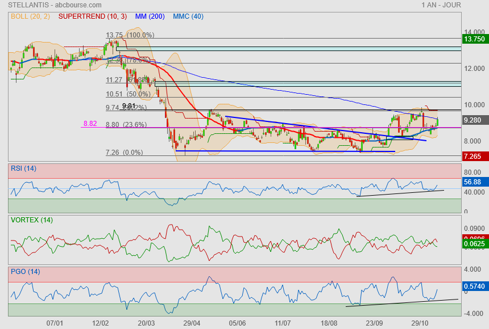489x329 pixels.
Task: Click the blue RSI value 56.88 tag
Action: tap(473, 182)
